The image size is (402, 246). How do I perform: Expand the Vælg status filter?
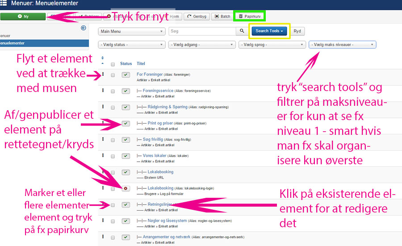(131, 45)
